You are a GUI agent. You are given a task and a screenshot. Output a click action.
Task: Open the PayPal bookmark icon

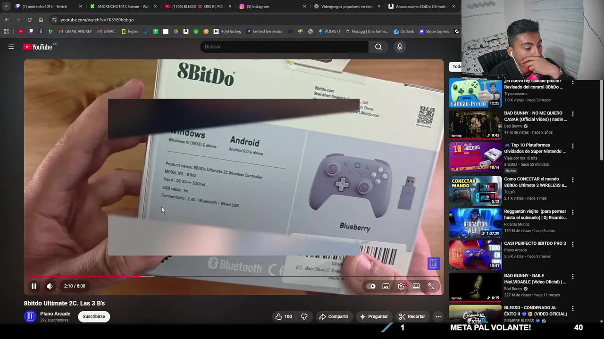[x=145, y=32]
